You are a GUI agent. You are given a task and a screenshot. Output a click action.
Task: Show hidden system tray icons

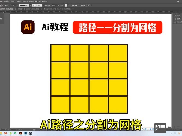click(171, 134)
